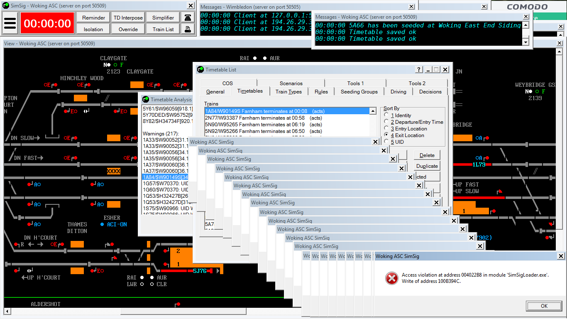Click the XXXX train berth
Image resolution: width=567 pixels, height=319 pixels.
click(x=114, y=171)
